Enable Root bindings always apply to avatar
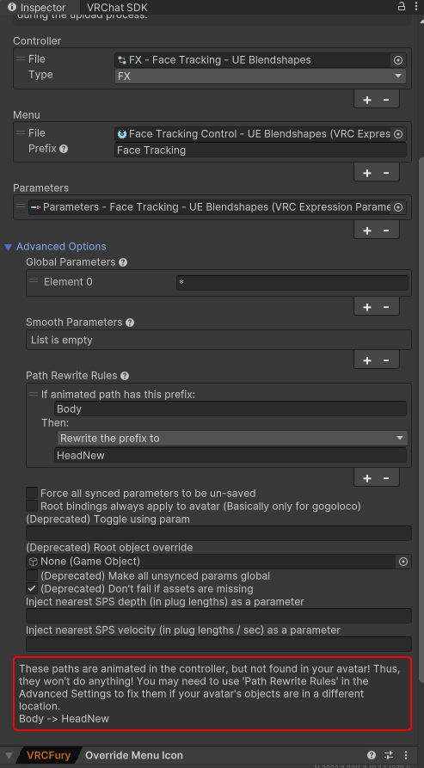424x768 pixels. [x=32, y=506]
